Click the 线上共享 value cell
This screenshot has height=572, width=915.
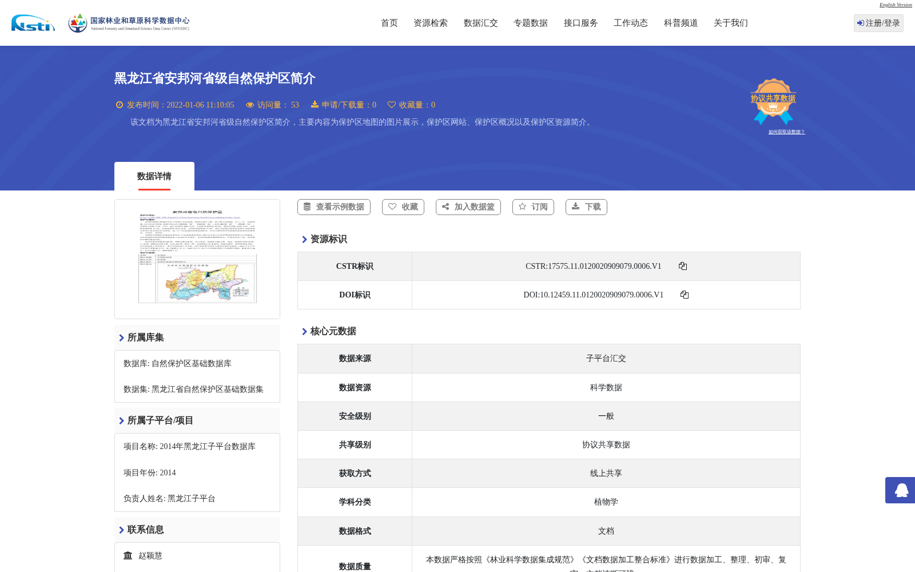(606, 474)
